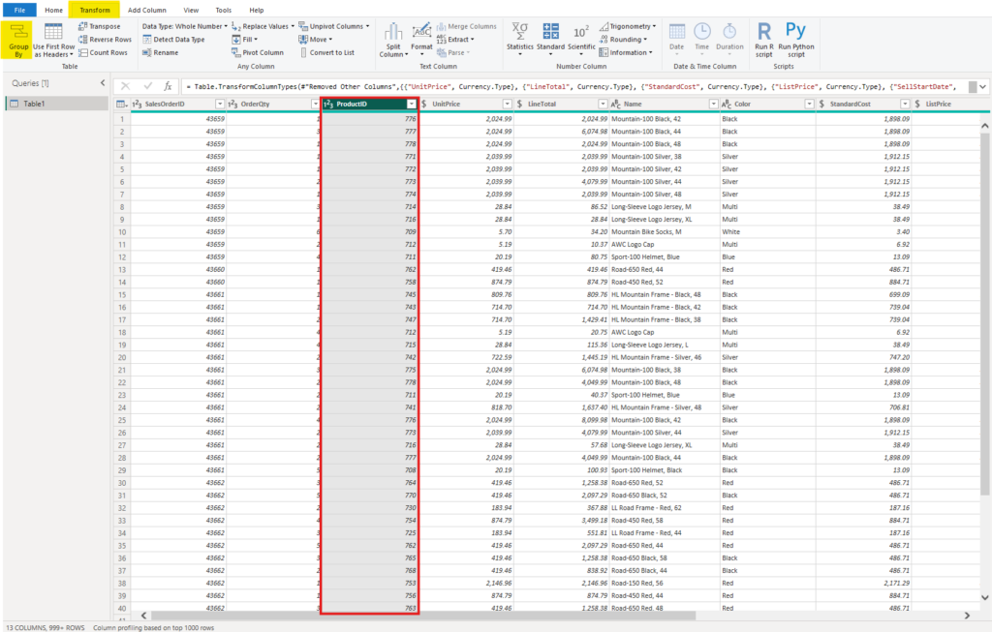This screenshot has width=992, height=632.
Task: Select Table1 query
Action: [x=57, y=104]
